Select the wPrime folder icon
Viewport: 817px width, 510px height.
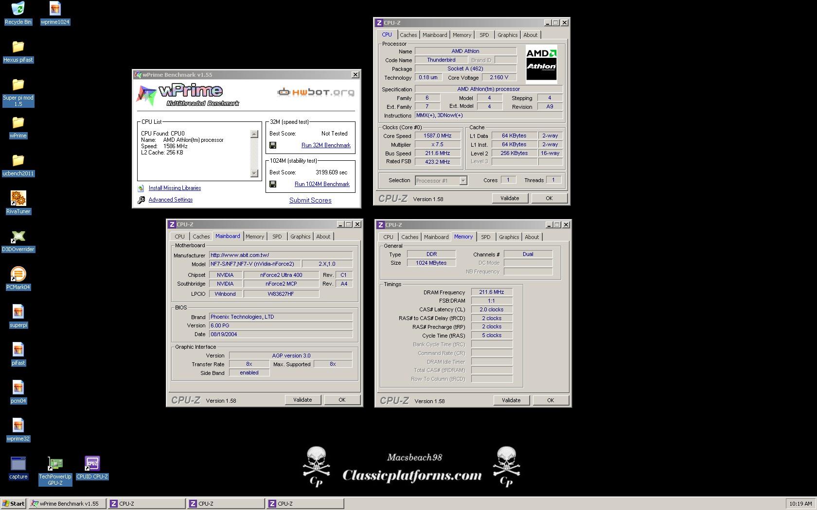pos(18,123)
